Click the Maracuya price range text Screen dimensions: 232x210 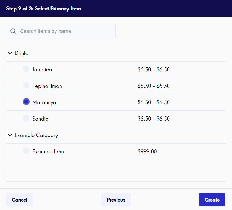pos(154,102)
